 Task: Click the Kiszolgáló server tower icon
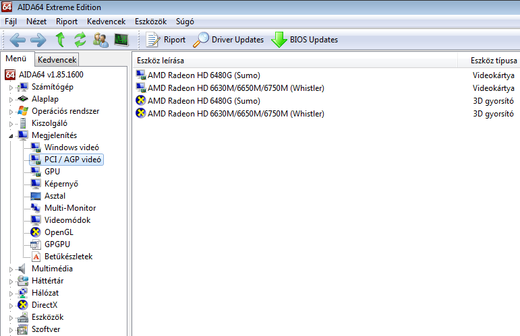click(23, 123)
